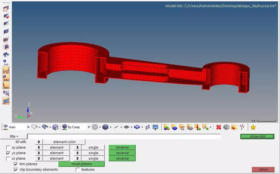Tick the features checkbox
This screenshot has height=174, width=280.
[78, 170]
